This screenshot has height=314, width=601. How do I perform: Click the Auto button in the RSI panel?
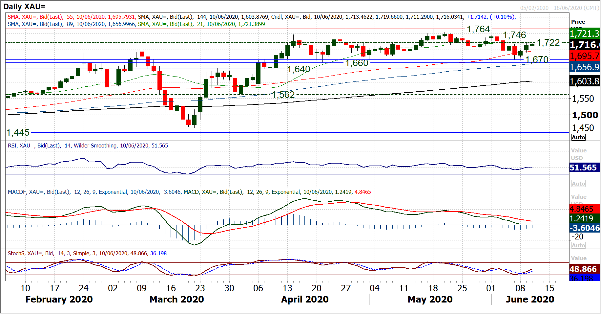coord(578,184)
